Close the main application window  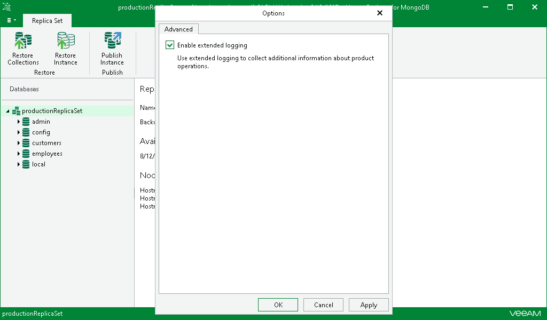click(x=534, y=7)
